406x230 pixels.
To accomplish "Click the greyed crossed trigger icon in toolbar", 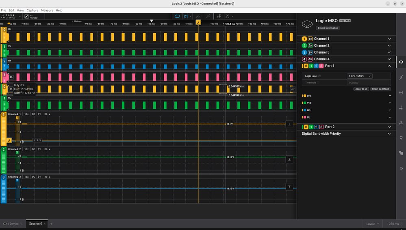I will coord(208,16).
